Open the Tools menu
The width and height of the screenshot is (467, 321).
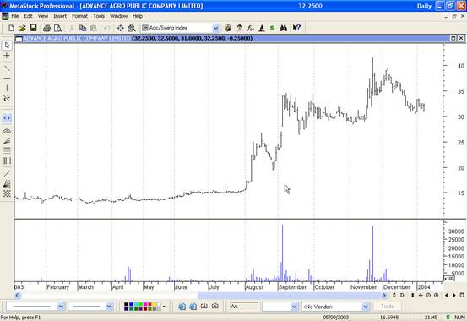click(99, 16)
